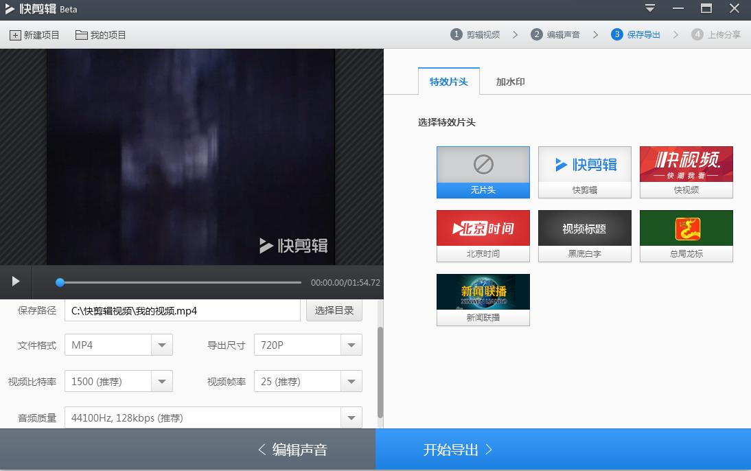Select the 北京时间 intro template
The width and height of the screenshot is (751, 471).
pos(483,235)
